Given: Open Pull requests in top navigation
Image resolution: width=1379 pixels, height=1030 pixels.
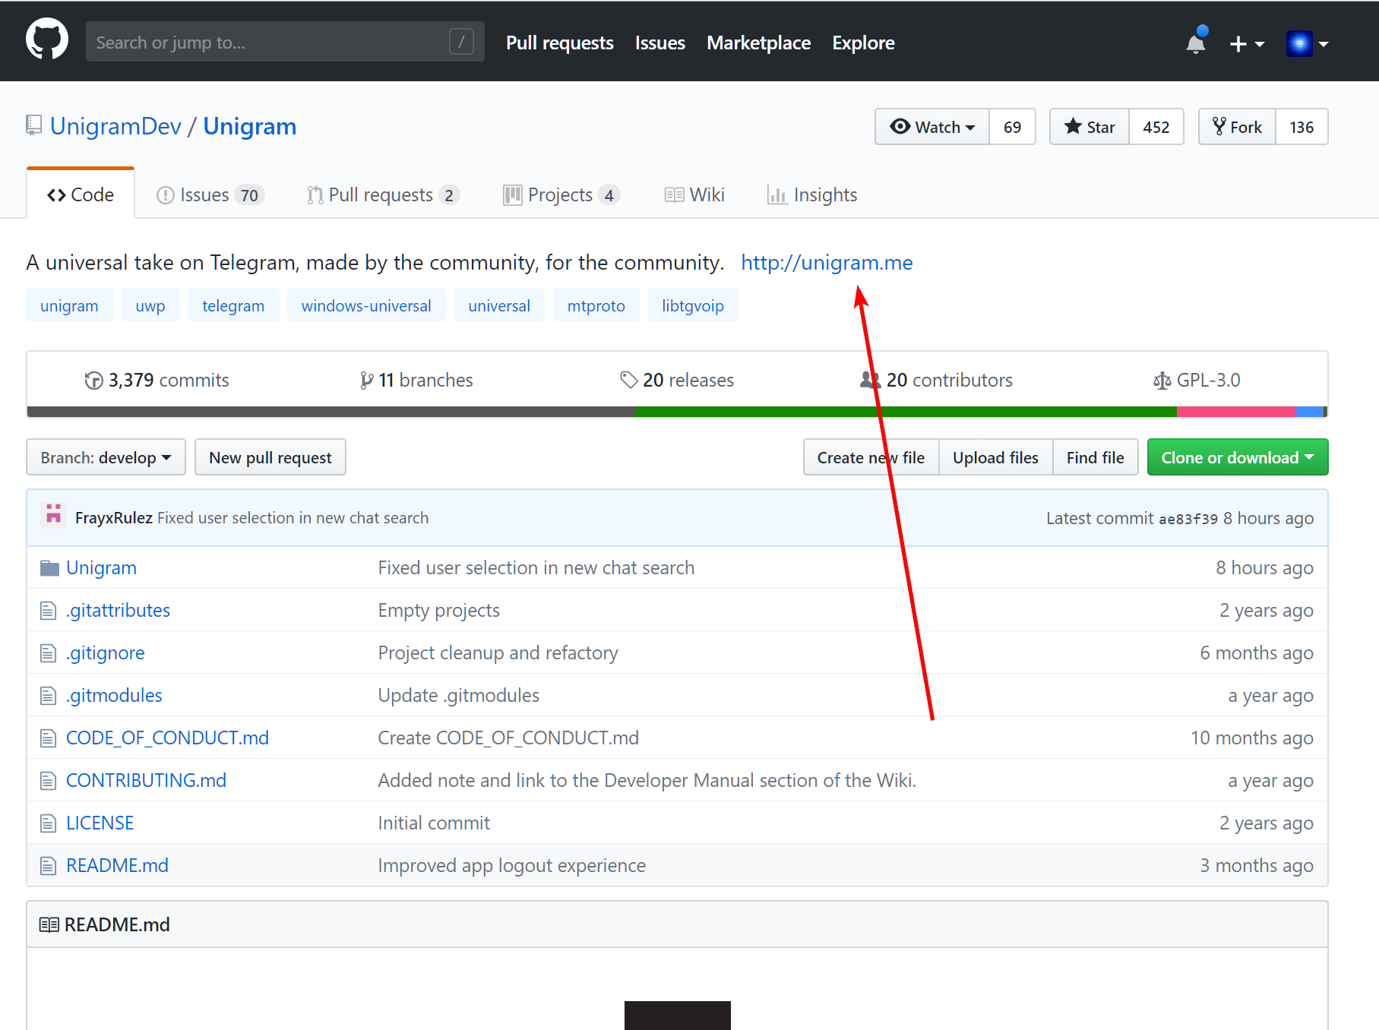Looking at the screenshot, I should coord(560,43).
